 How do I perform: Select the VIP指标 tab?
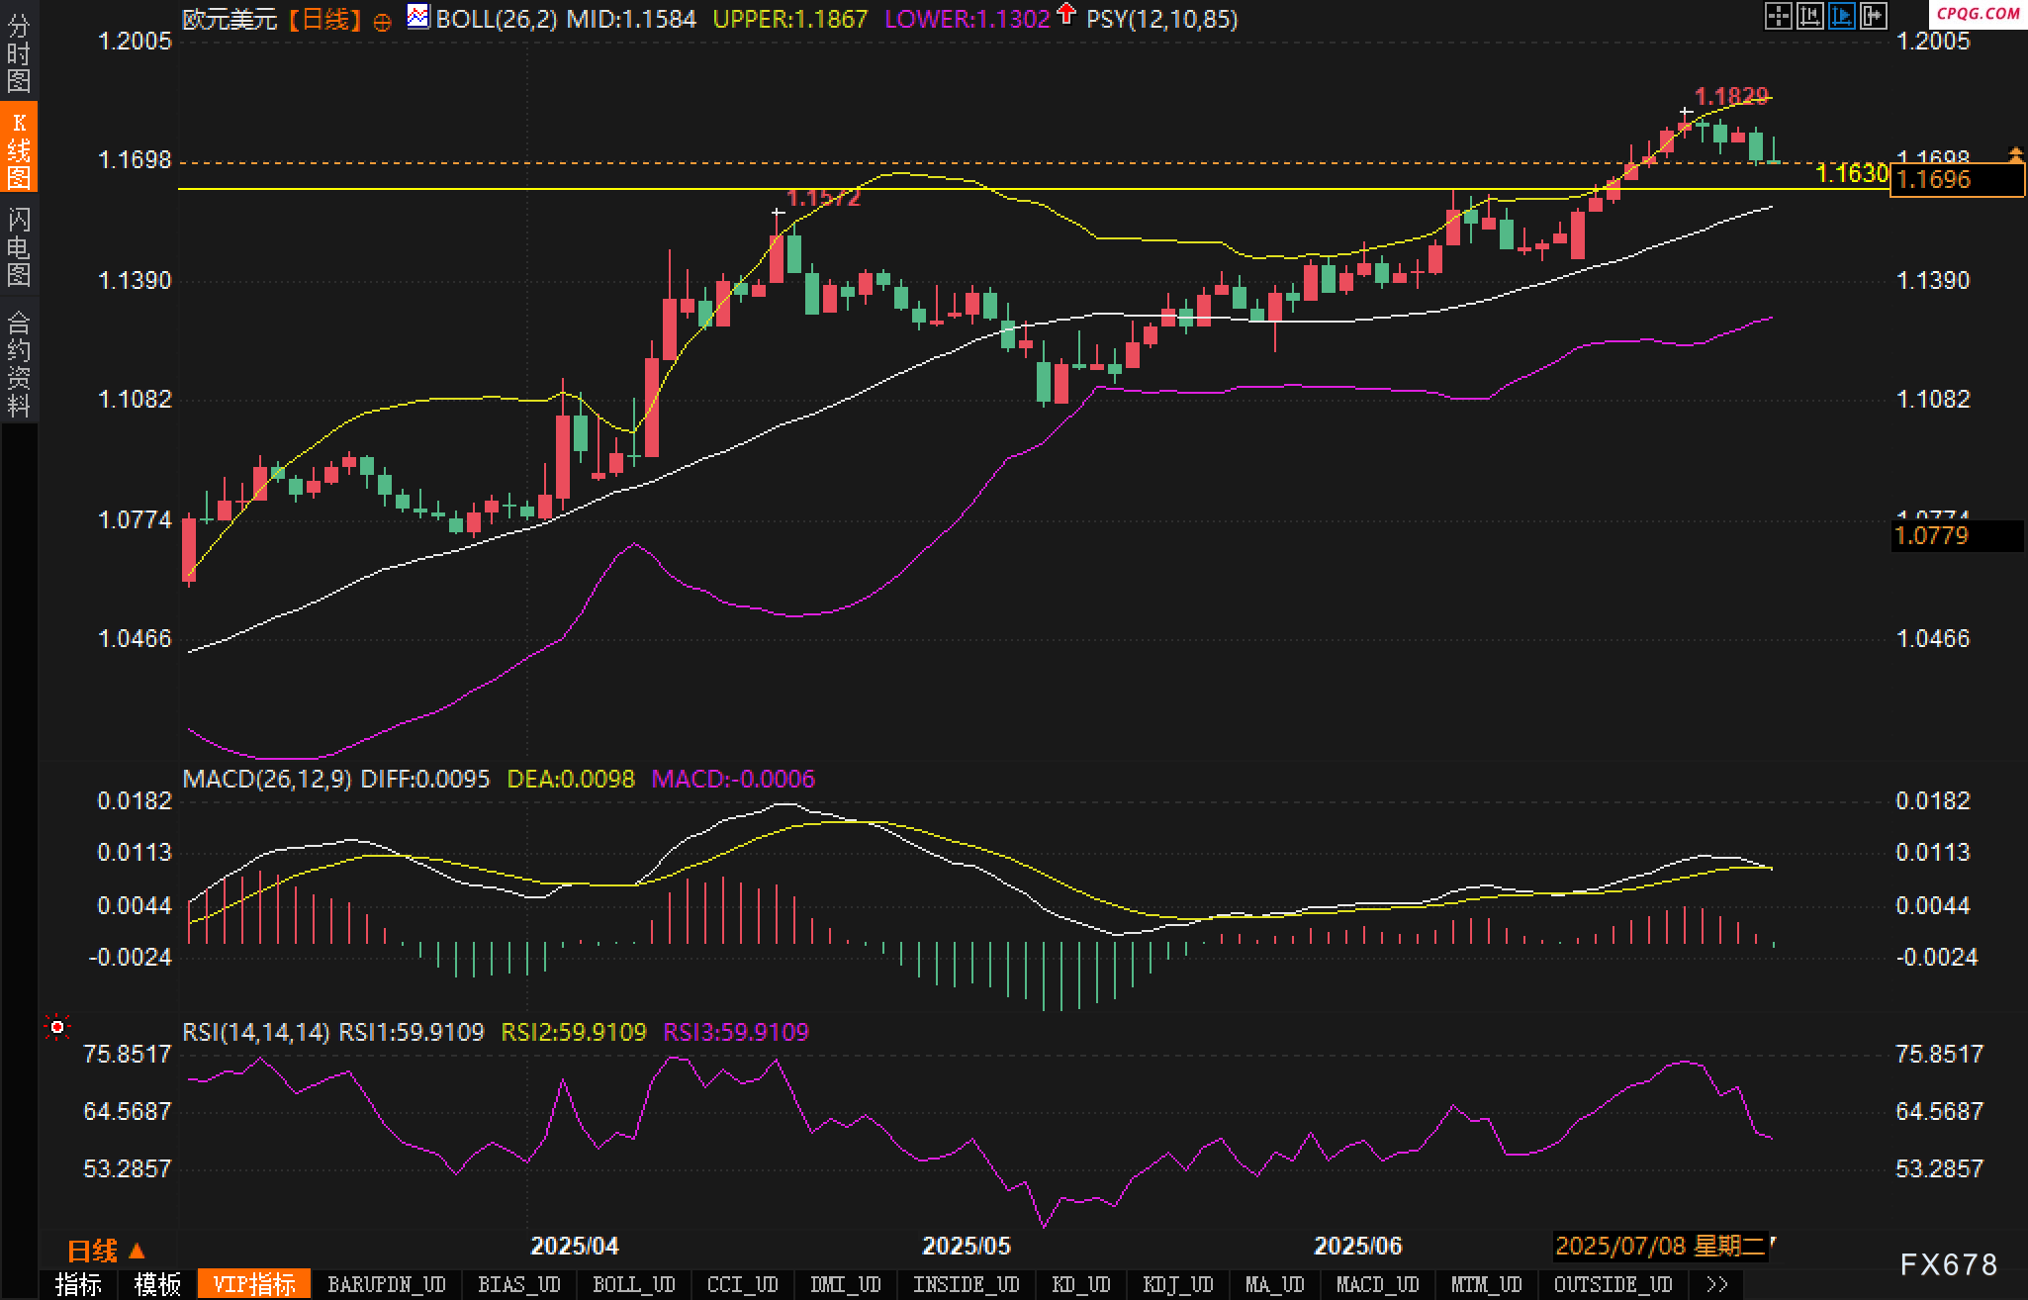[254, 1284]
